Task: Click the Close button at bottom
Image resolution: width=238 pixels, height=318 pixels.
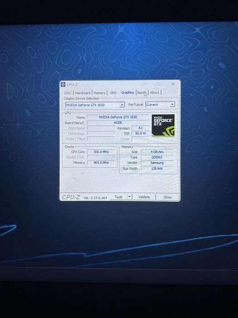Action: (168, 197)
